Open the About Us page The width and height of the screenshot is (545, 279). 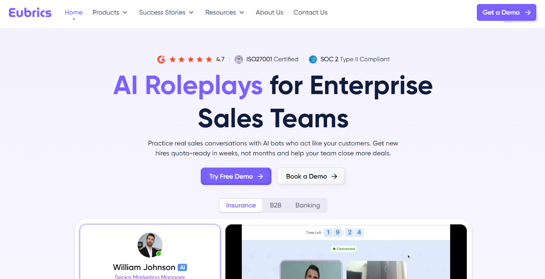tap(269, 13)
